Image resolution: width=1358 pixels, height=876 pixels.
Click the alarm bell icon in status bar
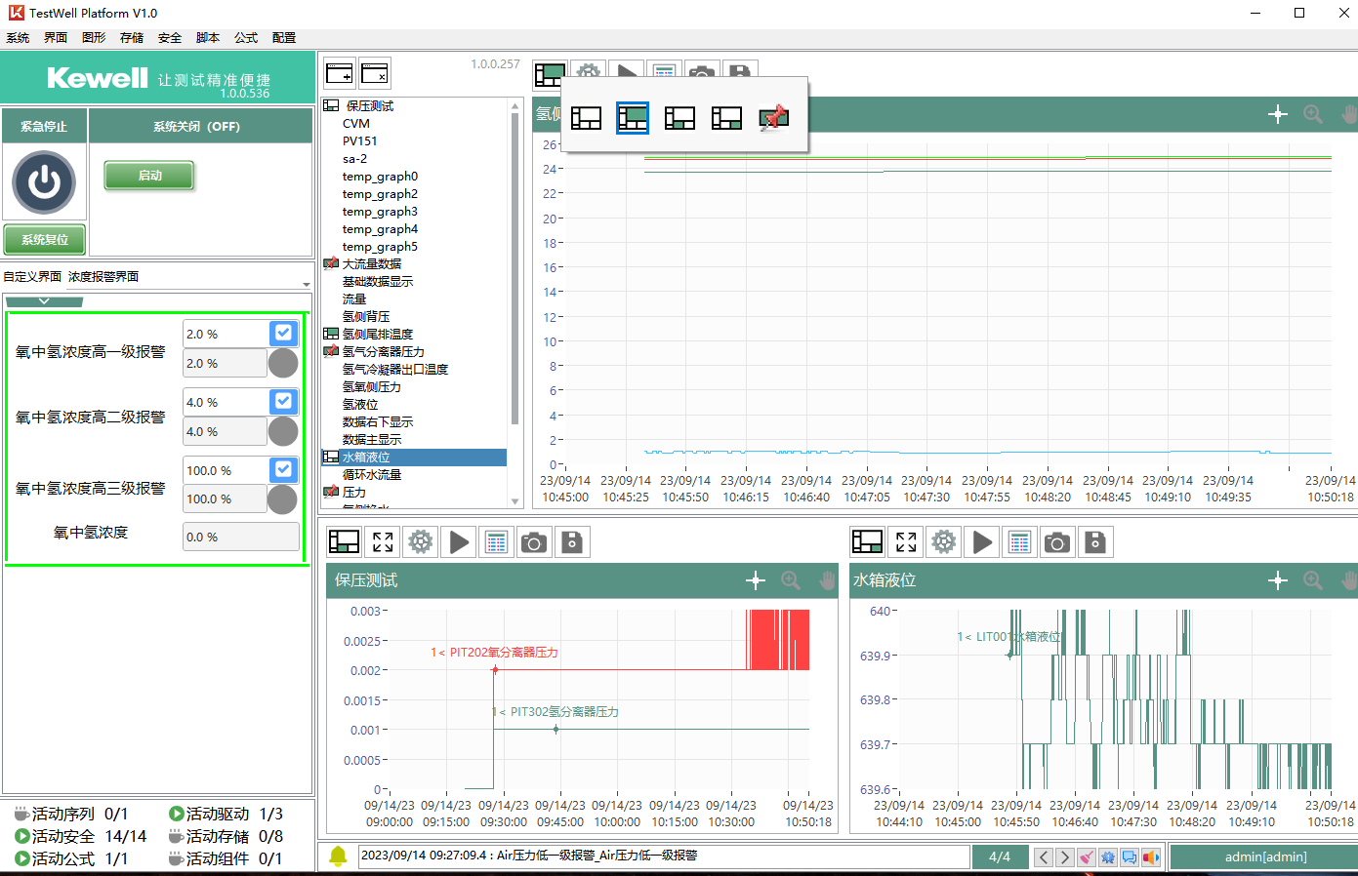coord(338,856)
